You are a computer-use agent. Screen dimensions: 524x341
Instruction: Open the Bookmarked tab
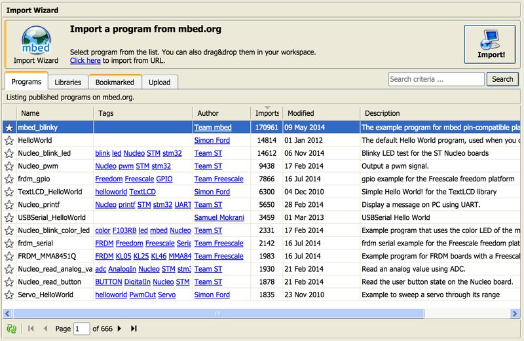[x=115, y=82]
